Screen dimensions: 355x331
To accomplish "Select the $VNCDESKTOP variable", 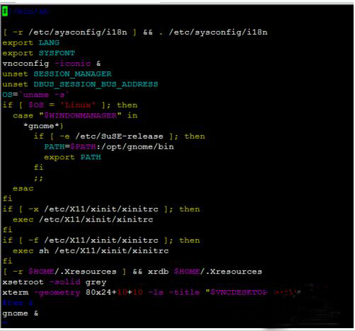I will (x=239, y=292).
